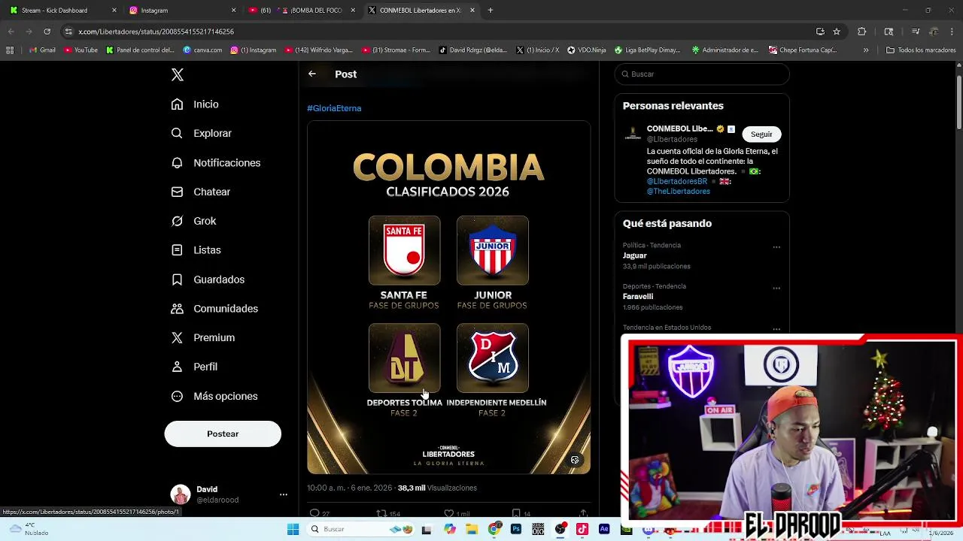Click the Postear button

[223, 434]
